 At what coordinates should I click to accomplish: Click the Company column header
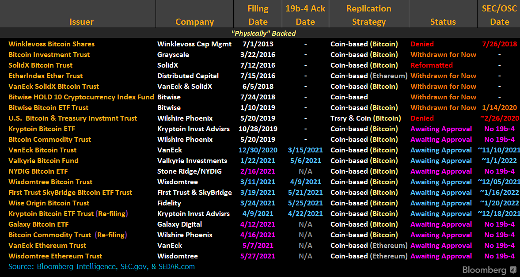[x=195, y=22]
